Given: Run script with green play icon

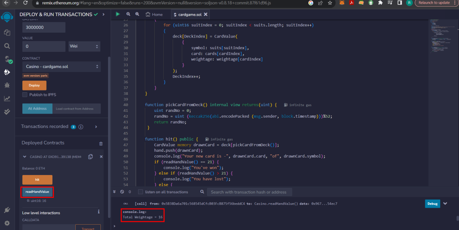Looking at the screenshot, I should tap(118, 14).
